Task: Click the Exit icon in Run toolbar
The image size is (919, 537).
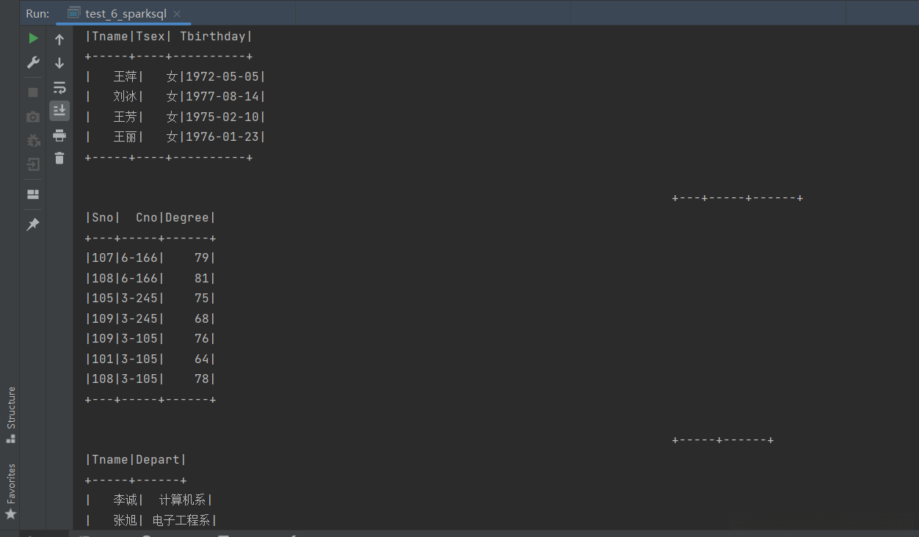Action: coord(33,164)
